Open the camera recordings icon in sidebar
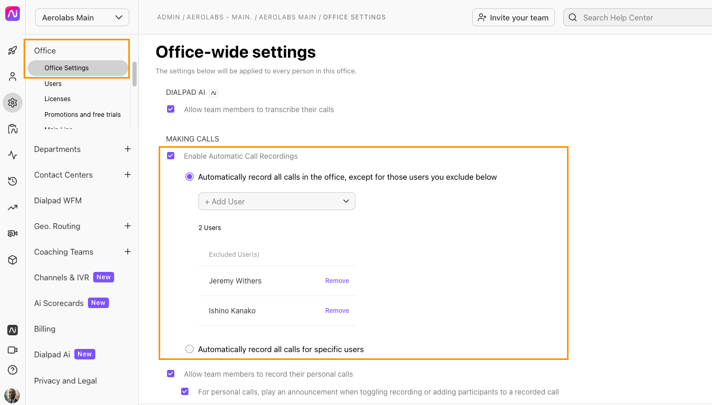Image resolution: width=712 pixels, height=405 pixels. 13,234
